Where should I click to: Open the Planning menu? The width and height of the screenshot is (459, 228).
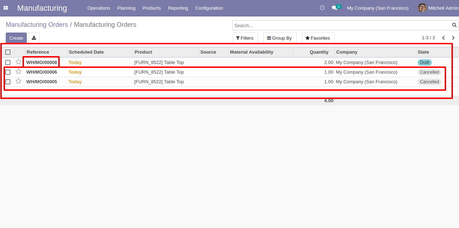pos(126,8)
